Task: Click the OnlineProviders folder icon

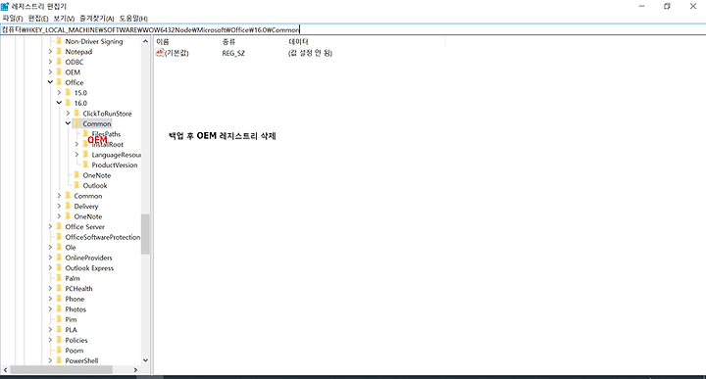Action: click(59, 258)
